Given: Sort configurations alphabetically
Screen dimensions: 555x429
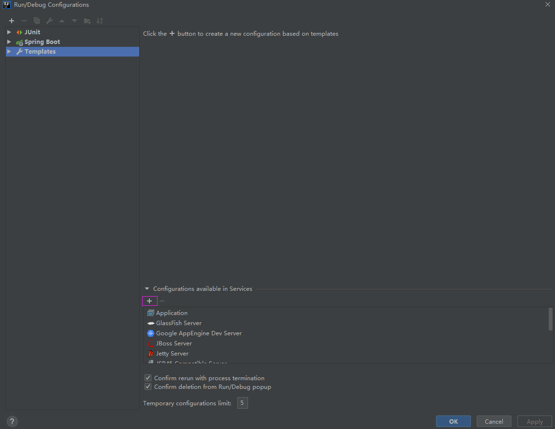Looking at the screenshot, I should click(x=100, y=21).
